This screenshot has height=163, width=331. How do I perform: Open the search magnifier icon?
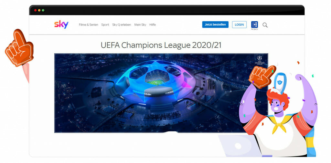pyautogui.click(x=265, y=25)
